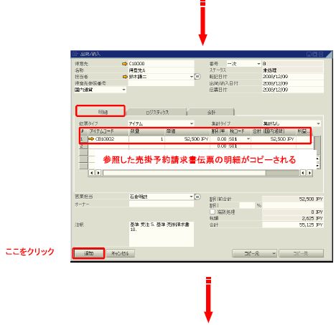Click the 追加 (Add) button

(x=88, y=253)
